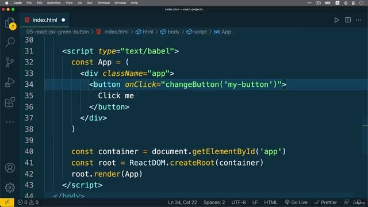The width and height of the screenshot is (368, 207).
Task: Open the Apple menu
Action: tap(6, 3)
